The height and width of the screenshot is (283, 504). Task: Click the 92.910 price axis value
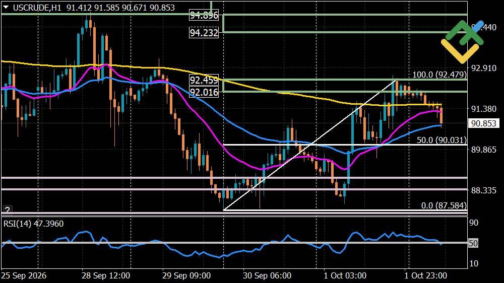(x=483, y=68)
